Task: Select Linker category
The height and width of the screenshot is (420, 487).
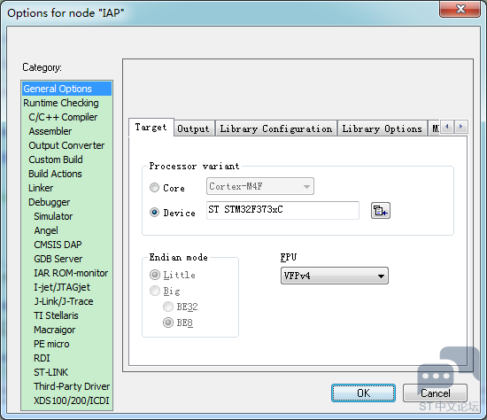Action: tap(66, 188)
